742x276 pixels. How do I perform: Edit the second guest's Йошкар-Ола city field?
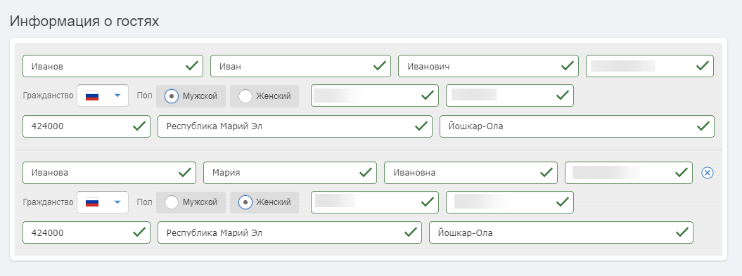point(561,232)
